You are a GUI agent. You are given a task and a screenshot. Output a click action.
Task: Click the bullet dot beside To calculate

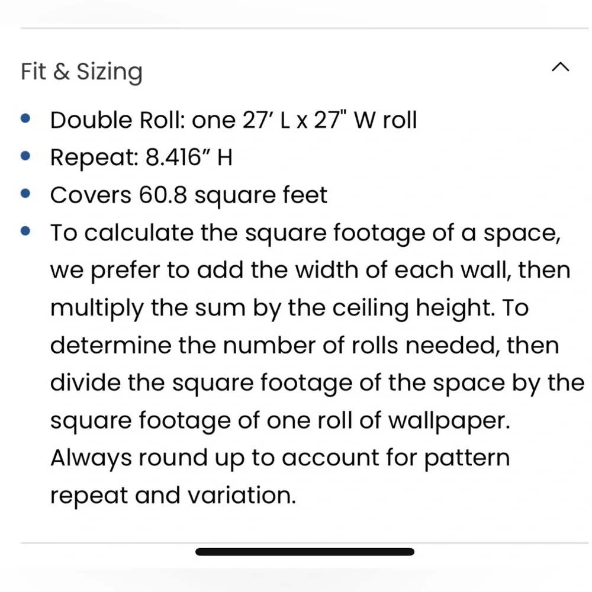(25, 231)
